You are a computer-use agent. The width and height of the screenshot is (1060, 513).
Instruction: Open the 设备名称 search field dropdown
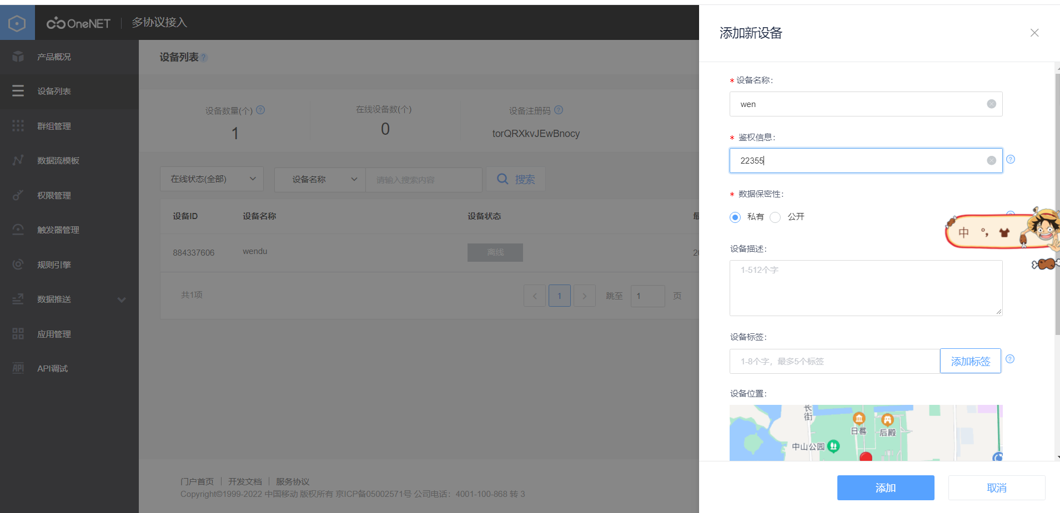[x=319, y=179]
